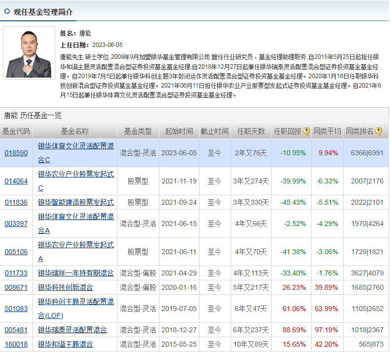The image size is (391, 355).
Task: Click the manager name 唐能 beside 姓名
Action: [85, 33]
